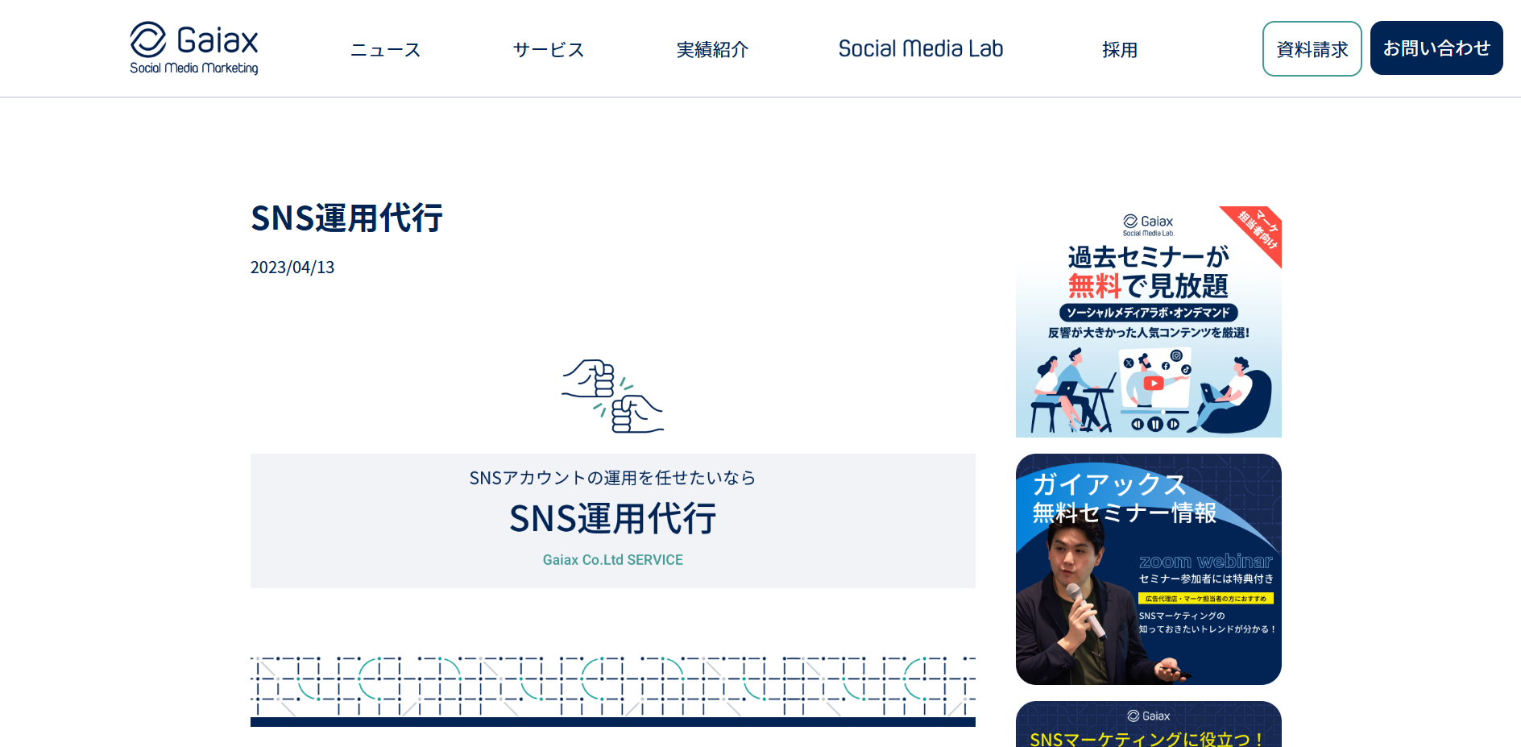The height and width of the screenshot is (747, 1521).
Task: Open the サービス menu item
Action: click(x=549, y=50)
